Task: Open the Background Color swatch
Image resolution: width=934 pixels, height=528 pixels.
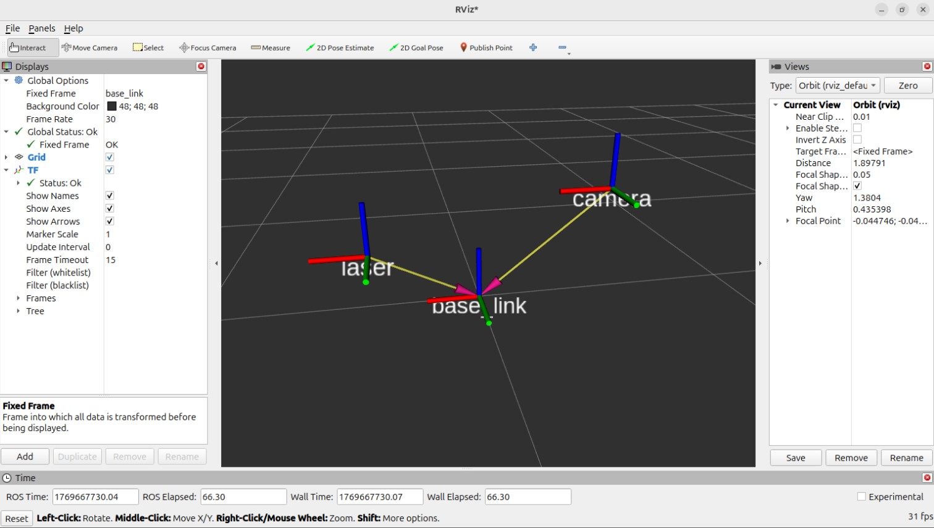Action: point(112,106)
